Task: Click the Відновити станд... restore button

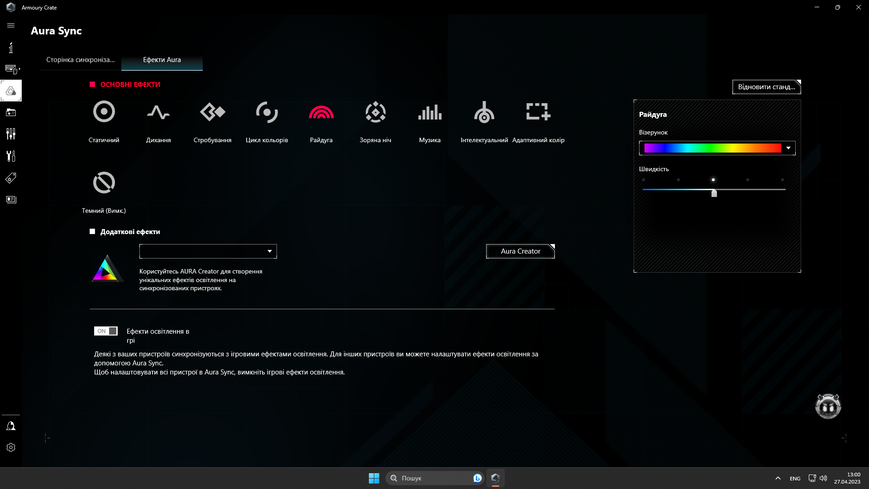Action: [766, 87]
